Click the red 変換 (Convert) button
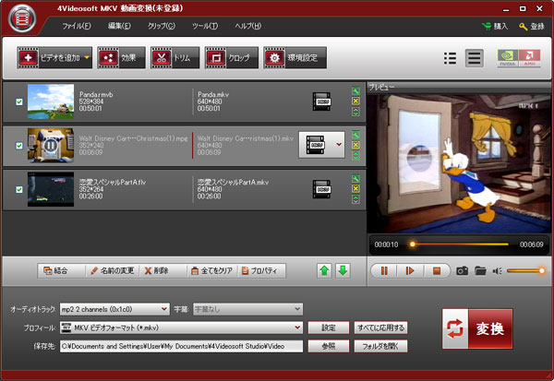Viewport: 554px width, 381px height. (477, 328)
